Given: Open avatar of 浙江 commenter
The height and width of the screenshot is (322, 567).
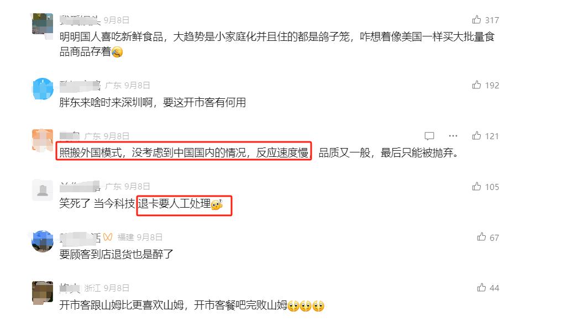Looking at the screenshot, I should tap(43, 292).
